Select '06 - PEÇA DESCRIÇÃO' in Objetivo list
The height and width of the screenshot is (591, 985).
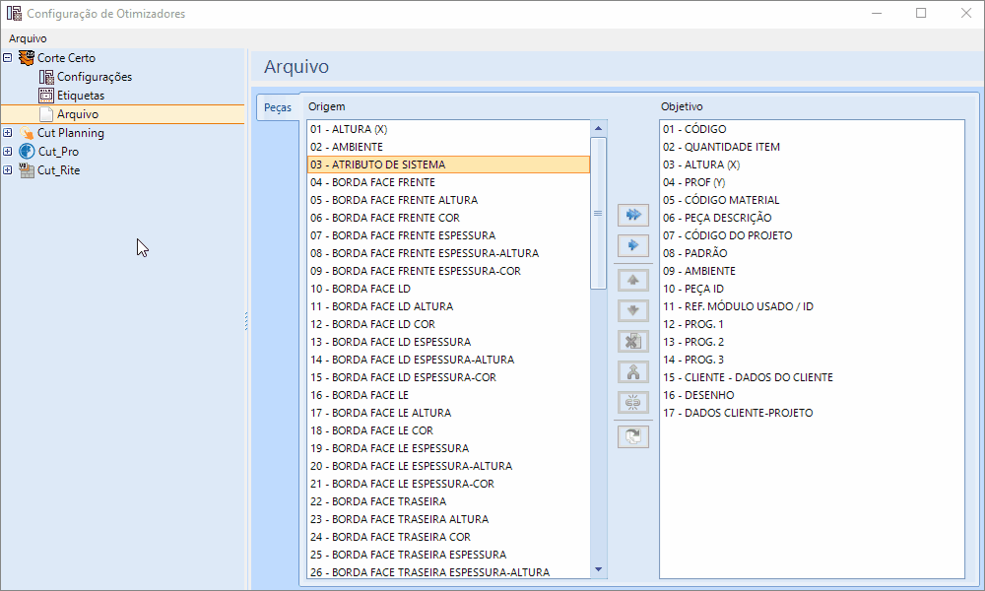[812, 218]
